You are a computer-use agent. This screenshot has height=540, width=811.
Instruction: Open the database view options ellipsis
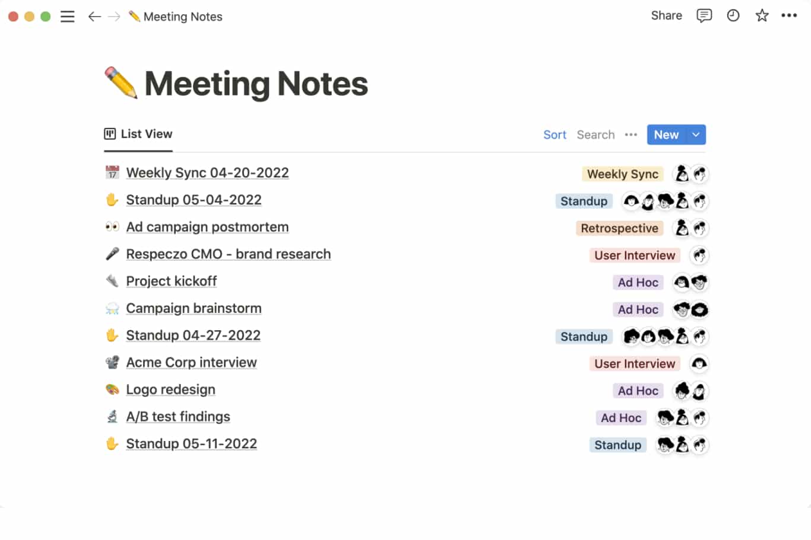631,135
